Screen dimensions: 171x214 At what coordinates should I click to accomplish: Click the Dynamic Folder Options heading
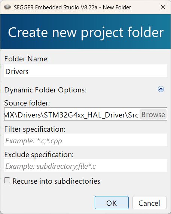45,90
